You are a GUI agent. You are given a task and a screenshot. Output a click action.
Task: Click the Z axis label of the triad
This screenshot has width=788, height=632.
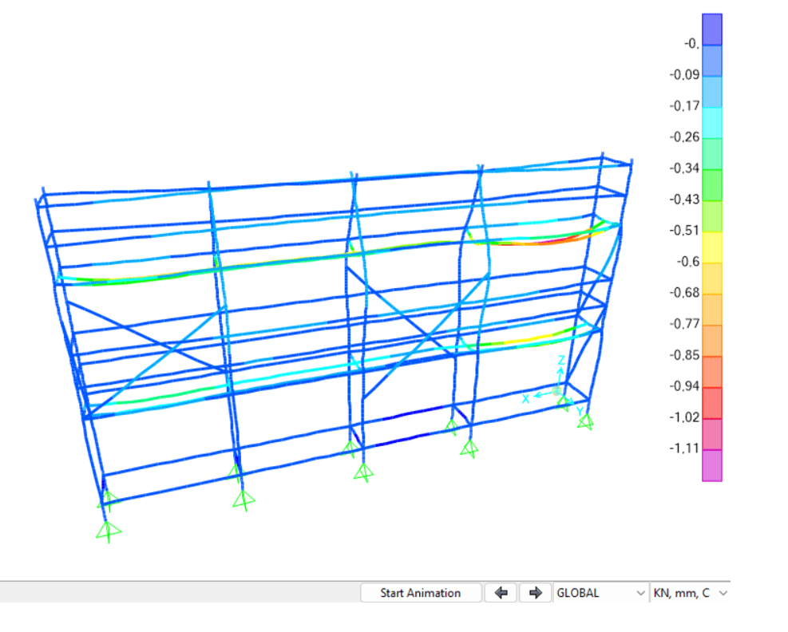(561, 361)
